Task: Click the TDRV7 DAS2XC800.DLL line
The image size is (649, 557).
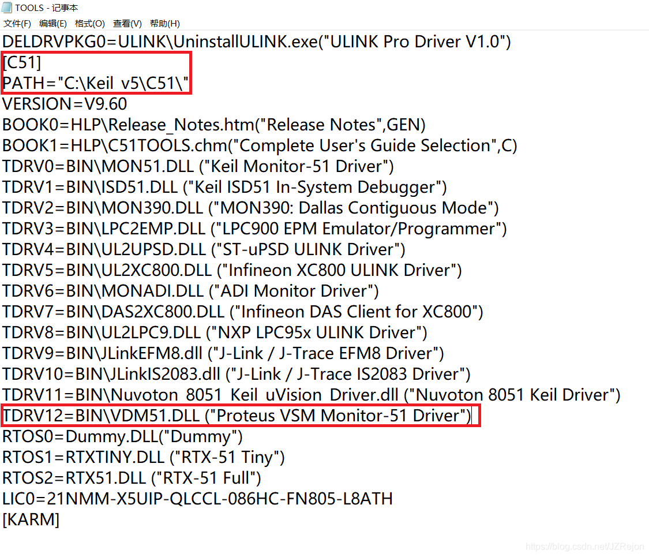Action: click(x=242, y=312)
